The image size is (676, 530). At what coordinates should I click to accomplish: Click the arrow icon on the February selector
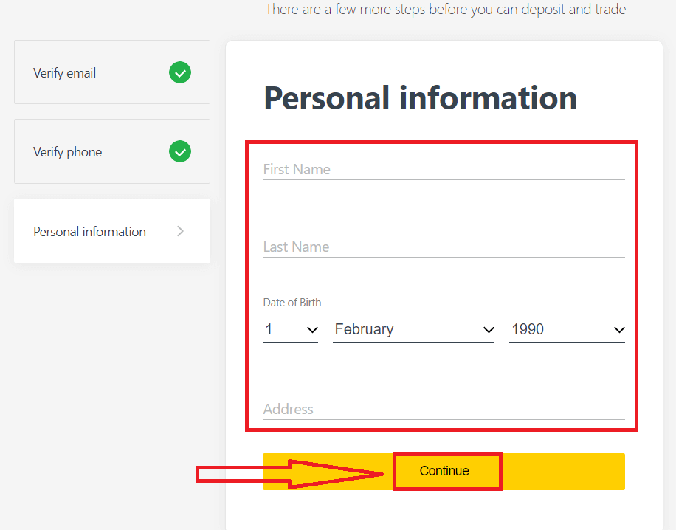click(488, 330)
